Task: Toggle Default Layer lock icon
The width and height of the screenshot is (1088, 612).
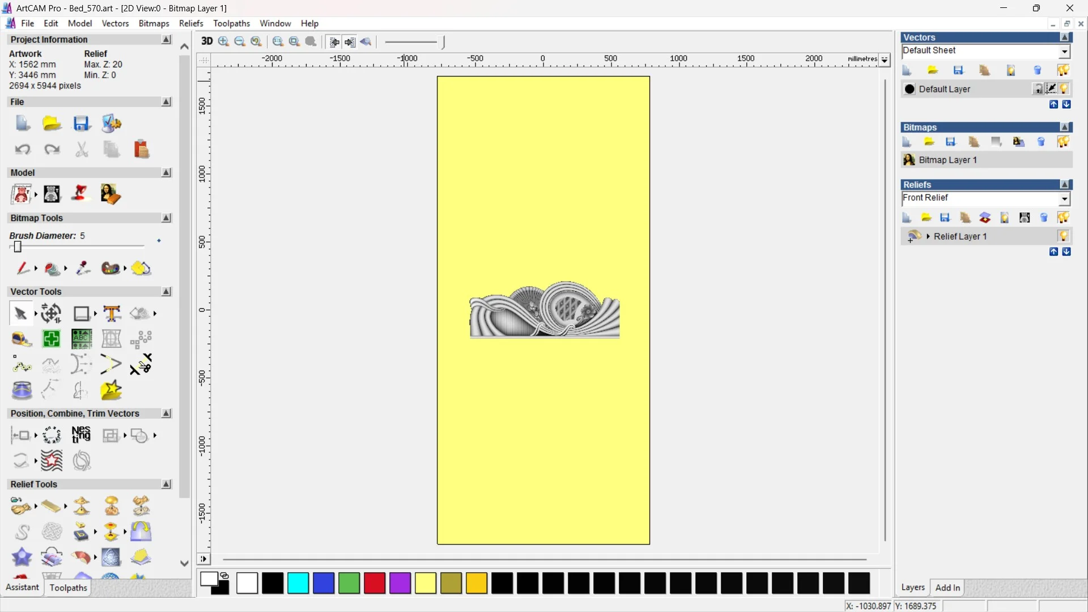Action: click(x=1038, y=89)
